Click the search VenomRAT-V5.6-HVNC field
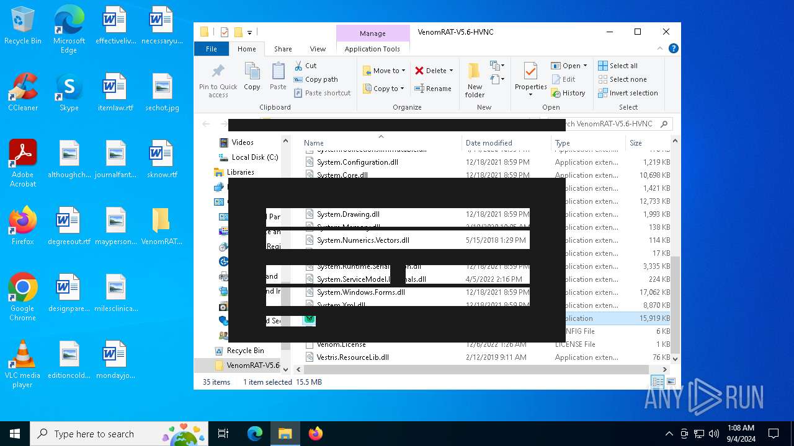Screen dimensions: 794x446 610,124
